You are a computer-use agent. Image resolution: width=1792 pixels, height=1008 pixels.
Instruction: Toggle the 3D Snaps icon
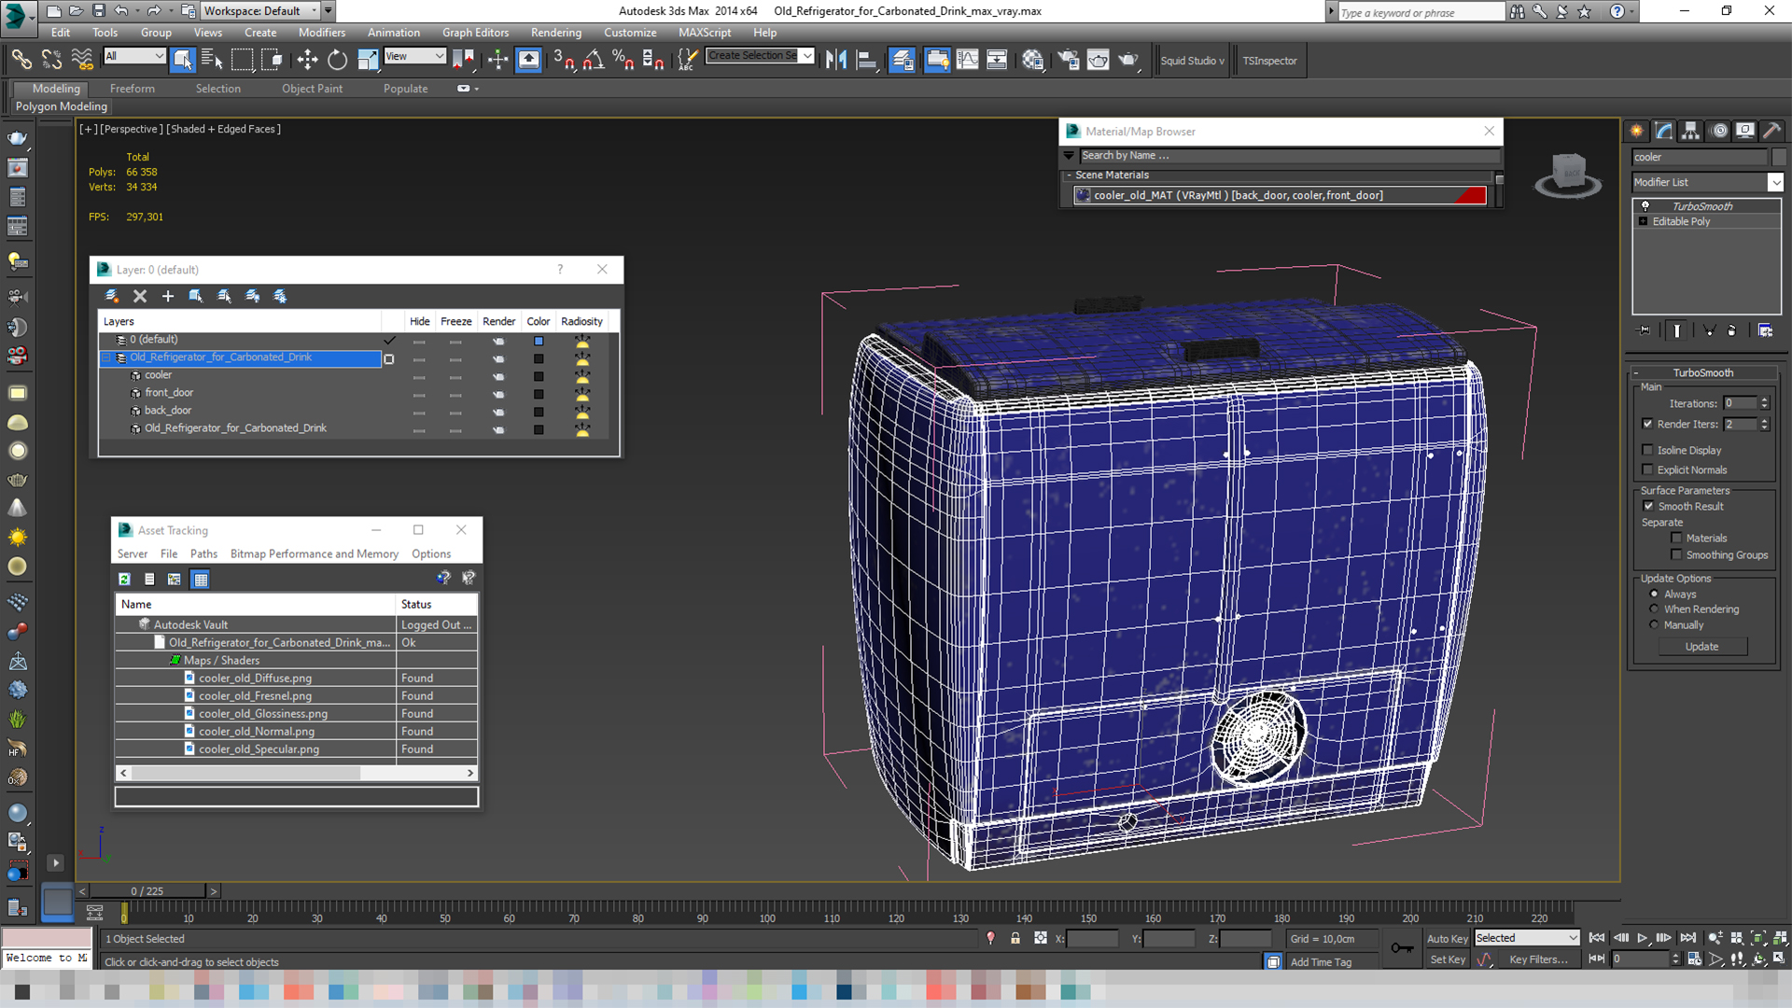tap(563, 61)
